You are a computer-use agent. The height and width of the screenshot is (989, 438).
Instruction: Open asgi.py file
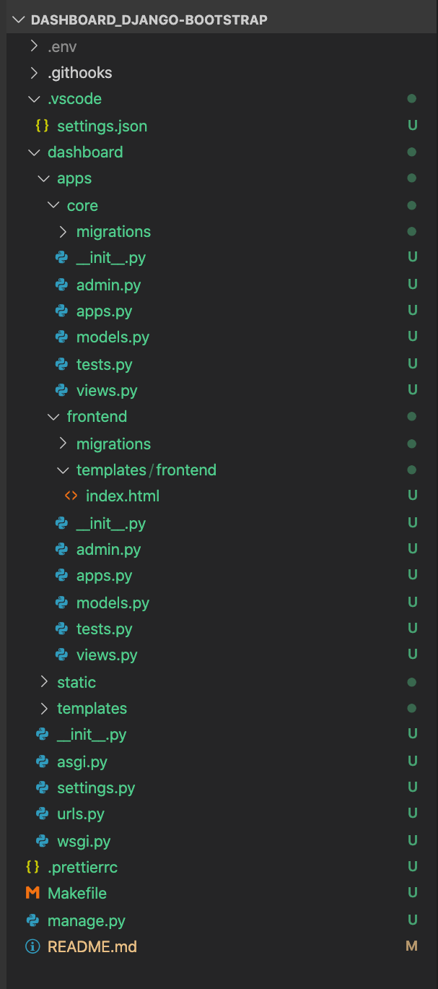pyautogui.click(x=82, y=761)
